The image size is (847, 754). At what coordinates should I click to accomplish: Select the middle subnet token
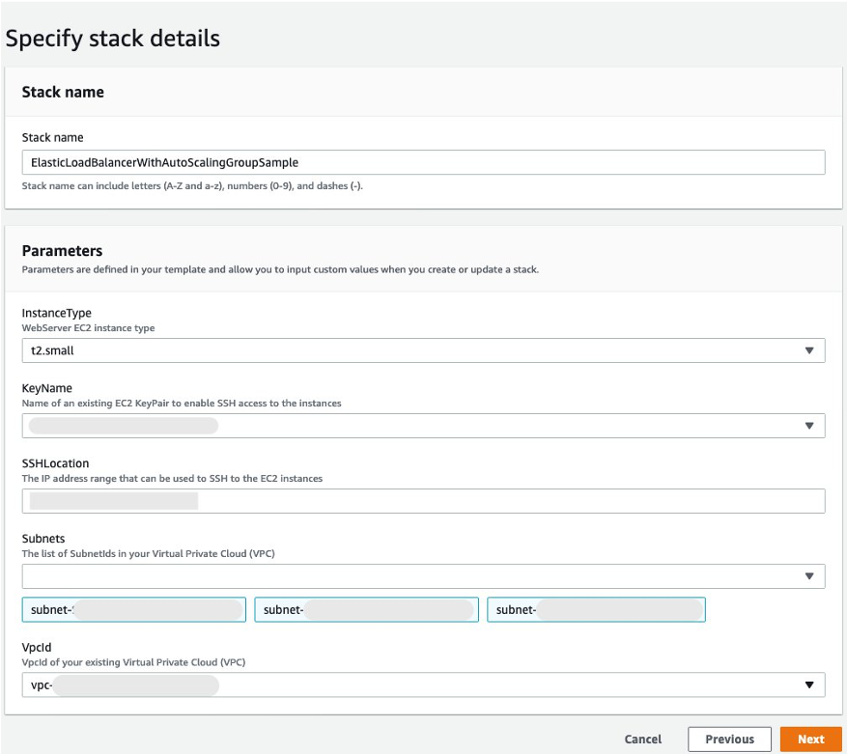[x=366, y=609]
